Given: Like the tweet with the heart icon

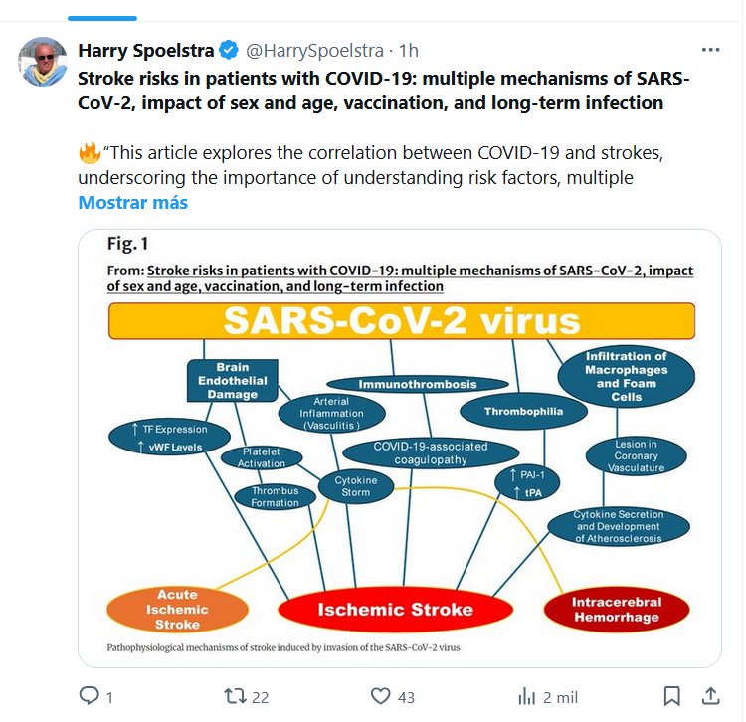Looking at the screenshot, I should click(x=379, y=696).
